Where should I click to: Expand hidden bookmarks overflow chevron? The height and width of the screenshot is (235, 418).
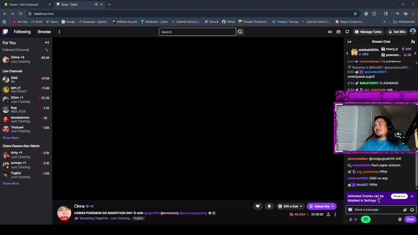(x=384, y=22)
